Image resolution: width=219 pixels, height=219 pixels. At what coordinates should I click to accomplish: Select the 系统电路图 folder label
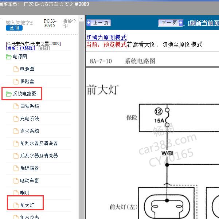pos(25,94)
